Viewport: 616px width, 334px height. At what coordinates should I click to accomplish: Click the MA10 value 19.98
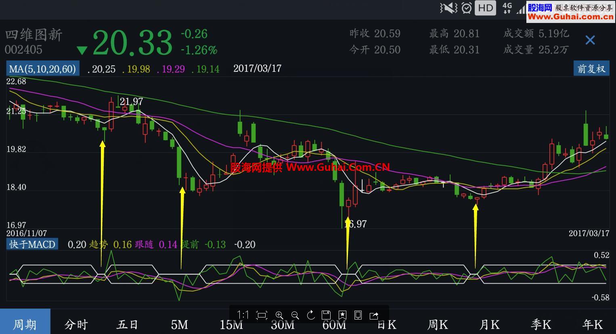(138, 69)
